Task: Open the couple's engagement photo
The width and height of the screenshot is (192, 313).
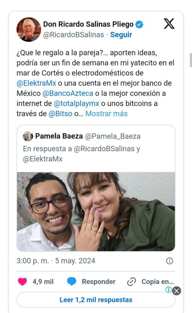Action: [x=96, y=212]
